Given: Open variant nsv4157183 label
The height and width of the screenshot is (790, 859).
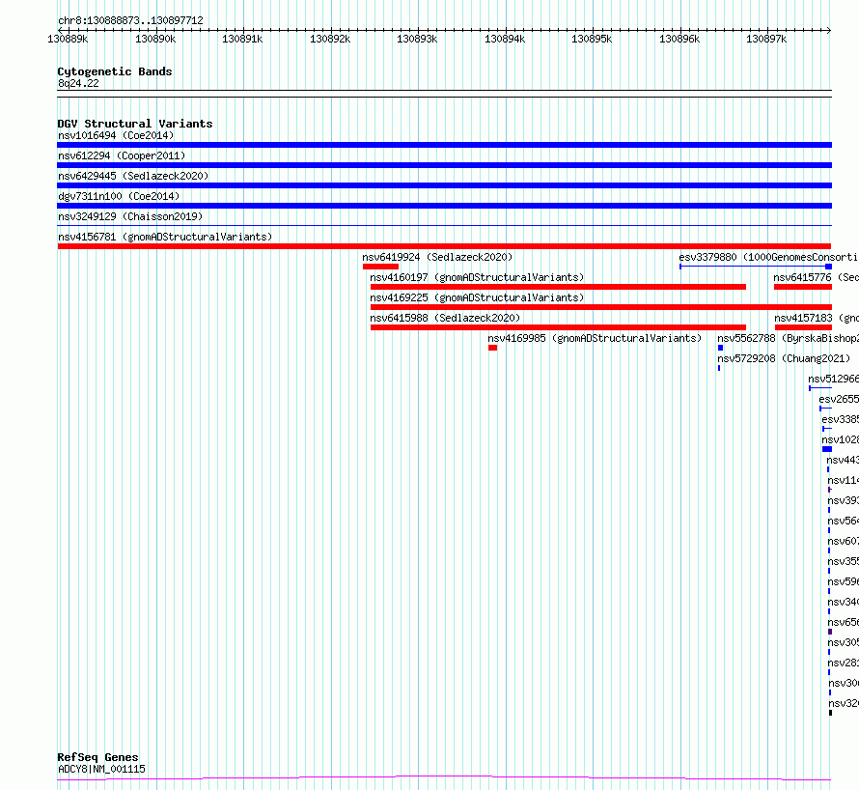Looking at the screenshot, I should tap(817, 318).
